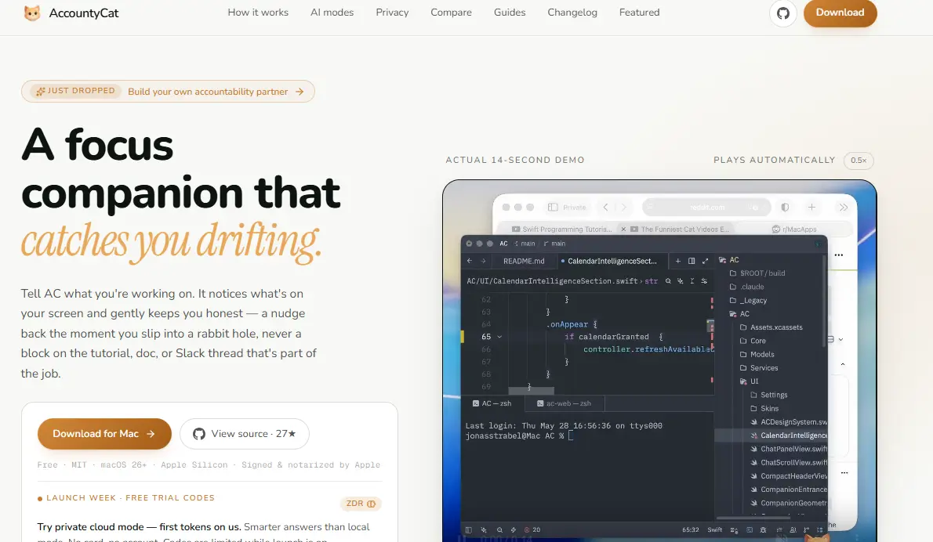The image size is (933, 542).
Task: Click the status bar lightning bolt icon
Action: pos(514,529)
